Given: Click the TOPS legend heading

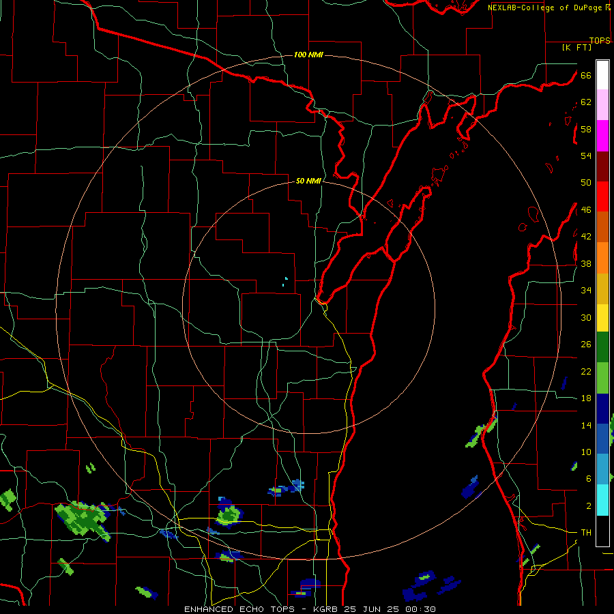Looking at the screenshot, I should click(600, 40).
